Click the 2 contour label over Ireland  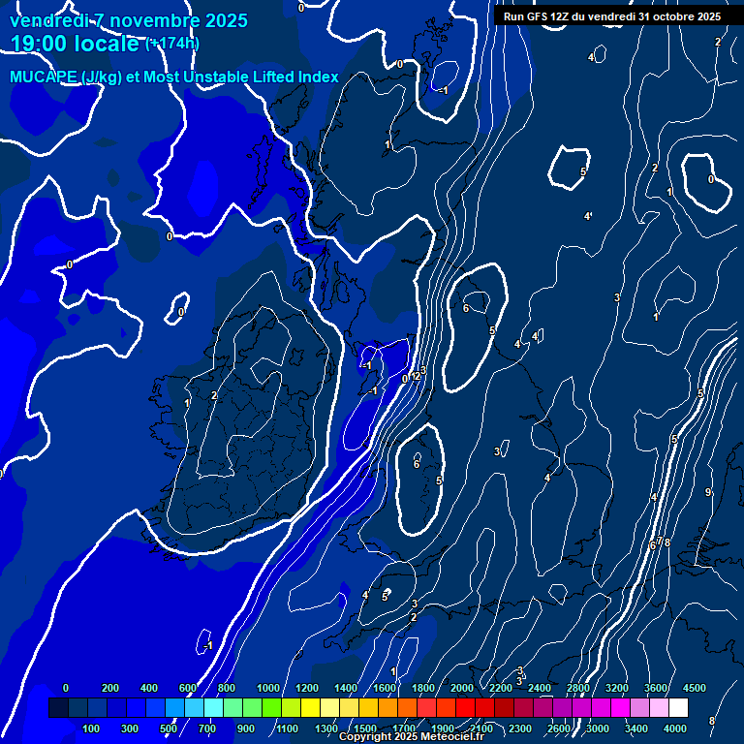(x=214, y=395)
